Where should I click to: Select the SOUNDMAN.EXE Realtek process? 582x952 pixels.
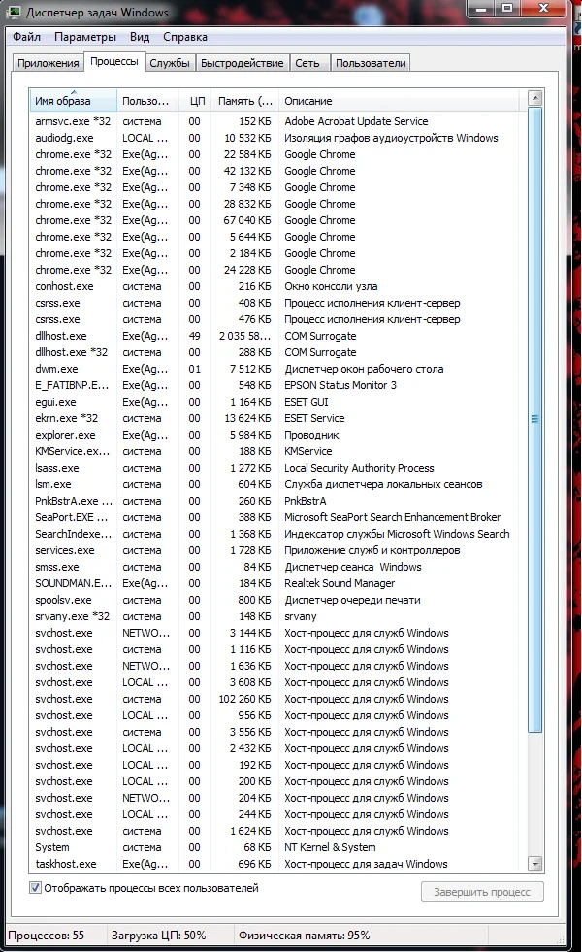click(x=276, y=583)
